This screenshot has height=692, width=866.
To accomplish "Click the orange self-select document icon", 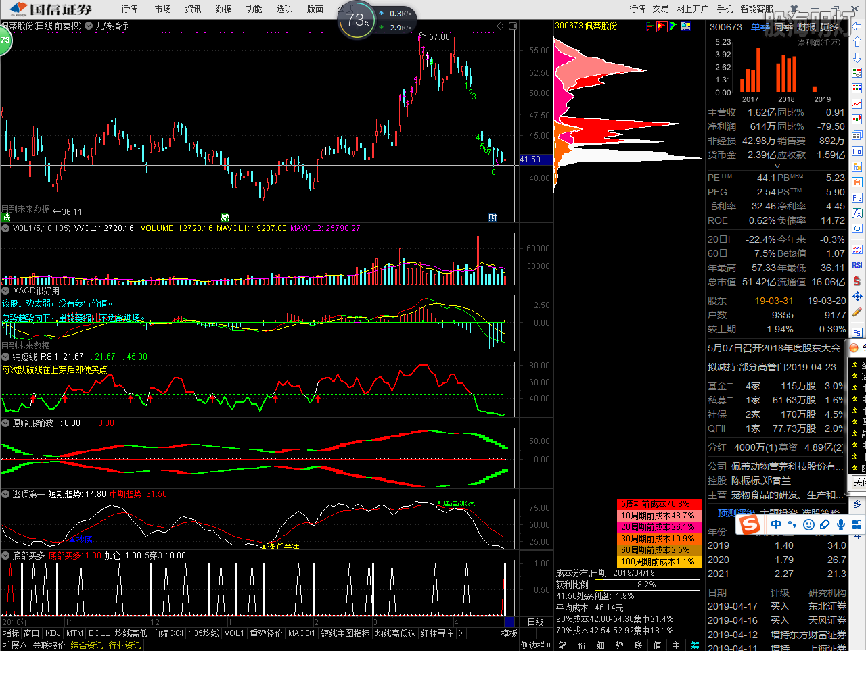I will pyautogui.click(x=857, y=182).
